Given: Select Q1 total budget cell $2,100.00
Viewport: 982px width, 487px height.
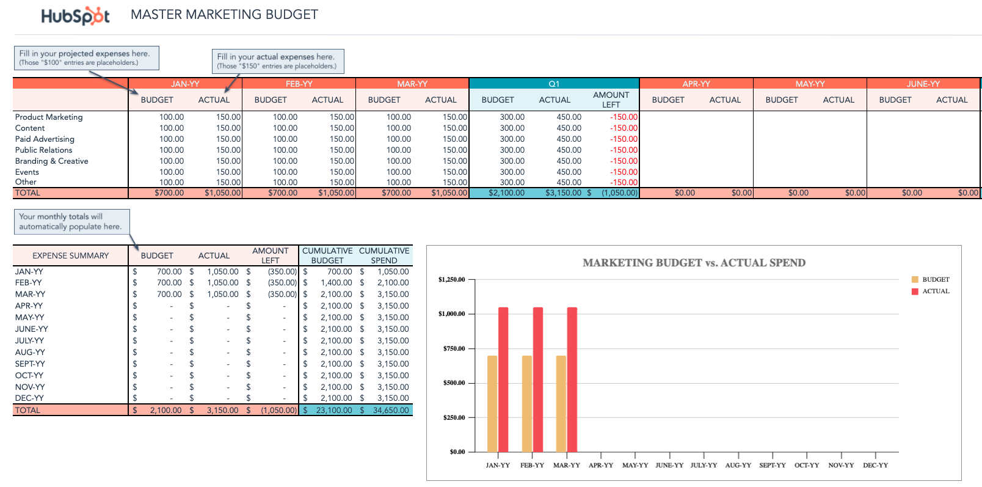Looking at the screenshot, I should click(506, 192).
